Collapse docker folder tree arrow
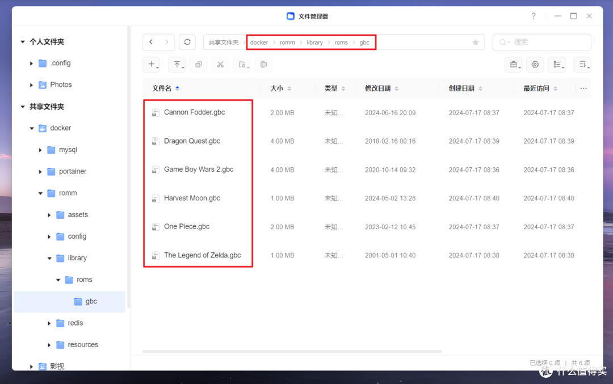This screenshot has height=384, width=613. (x=32, y=128)
